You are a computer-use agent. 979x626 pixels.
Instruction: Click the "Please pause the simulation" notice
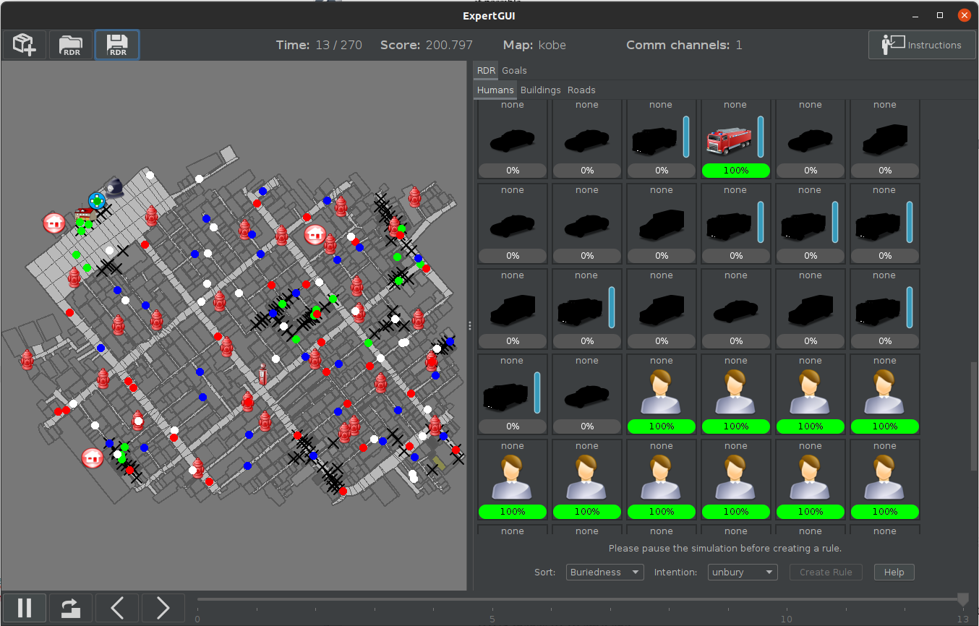click(725, 549)
